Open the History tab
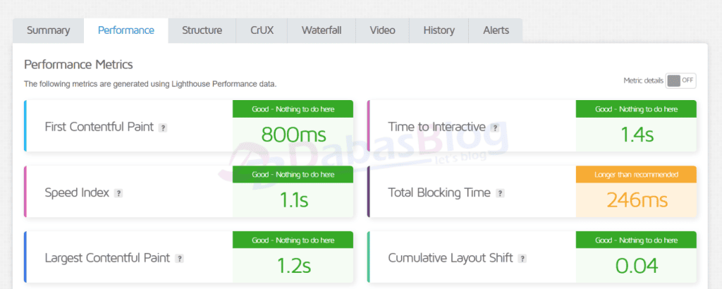This screenshot has width=722, height=289. click(x=439, y=31)
